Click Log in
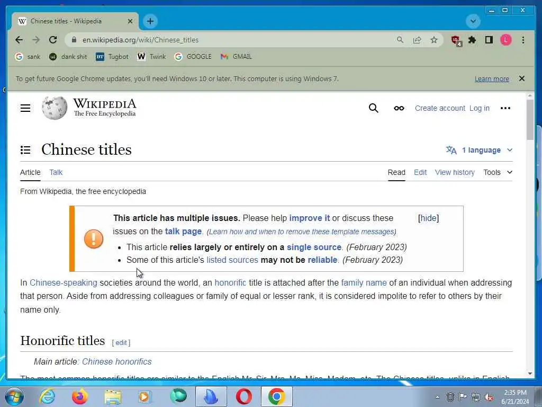 [480, 108]
